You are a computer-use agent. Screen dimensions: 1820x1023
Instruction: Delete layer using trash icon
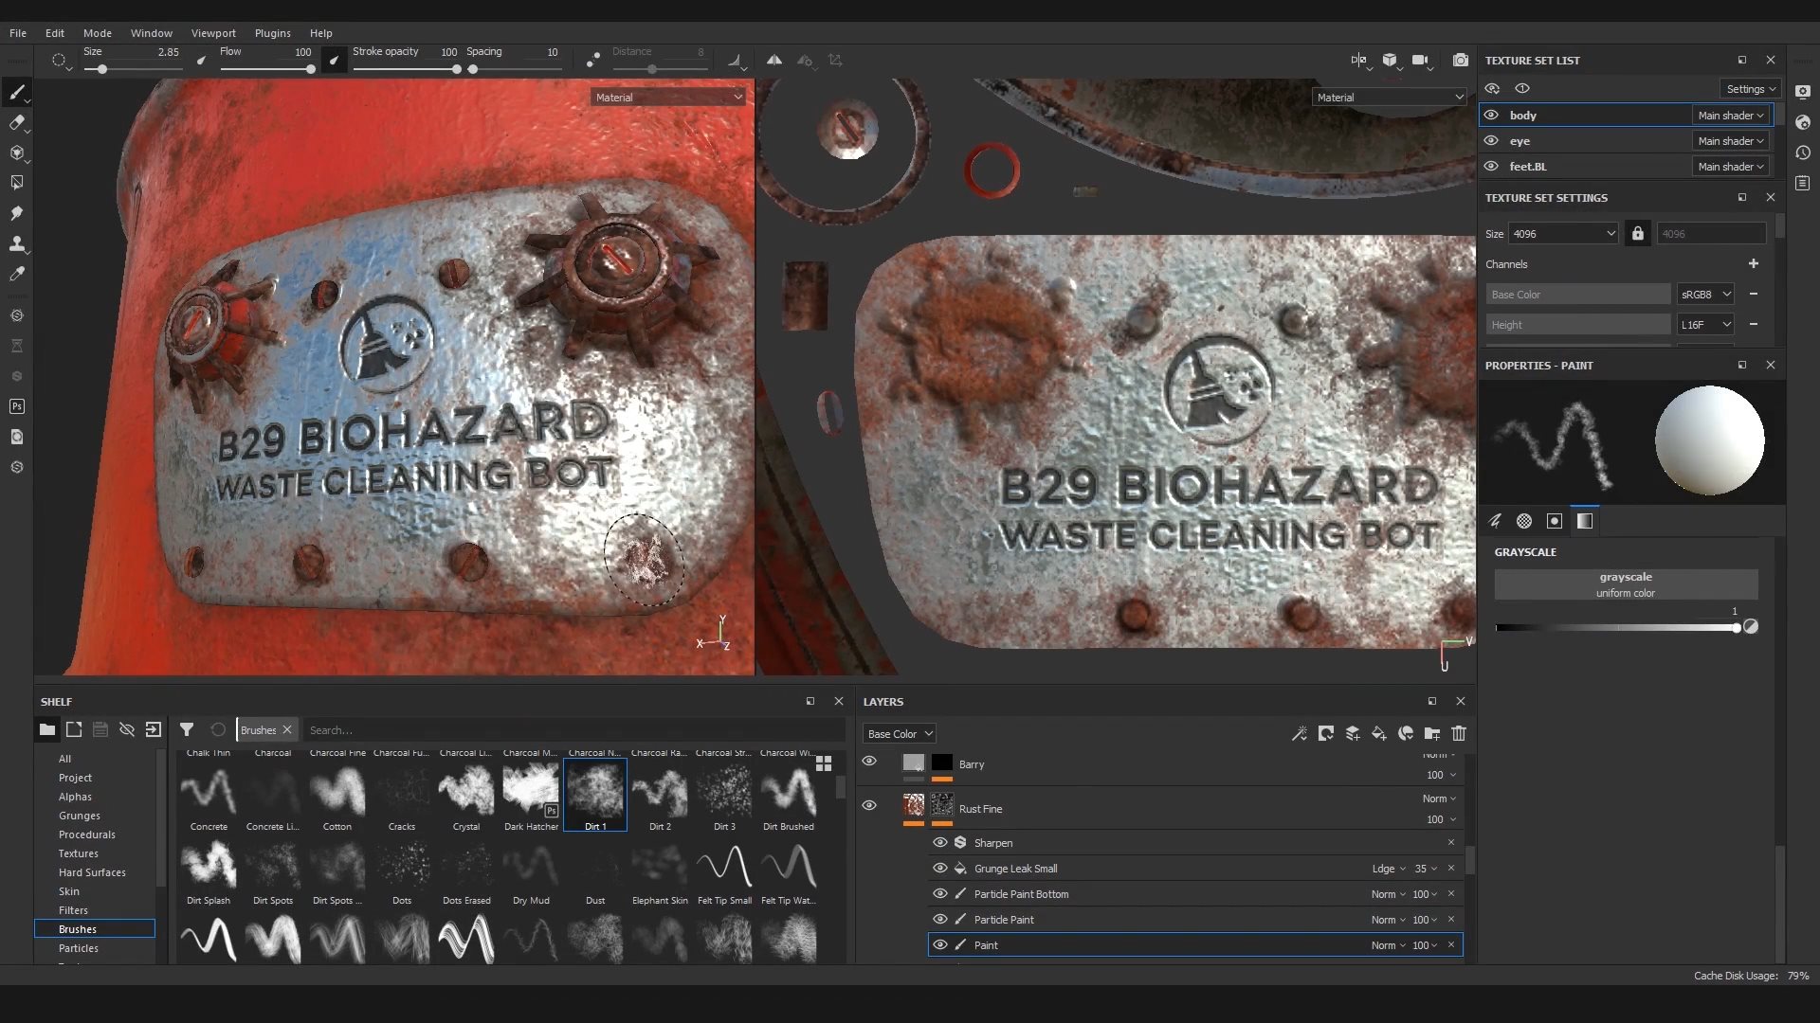(1459, 733)
